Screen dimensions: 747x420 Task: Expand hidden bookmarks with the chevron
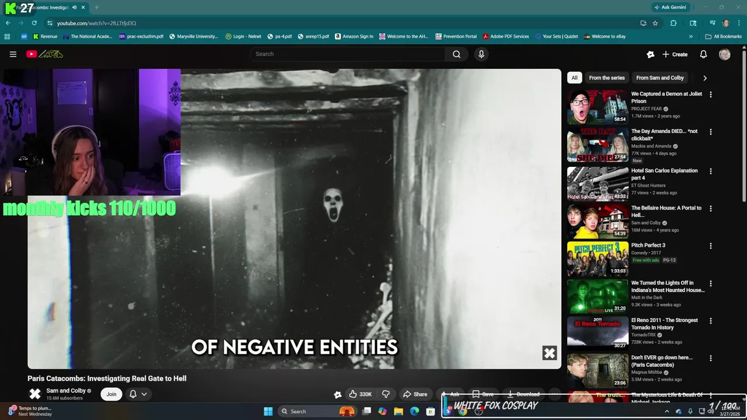click(x=691, y=36)
